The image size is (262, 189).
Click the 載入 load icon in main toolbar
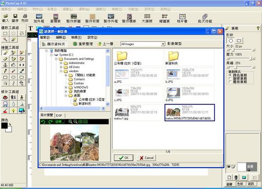pyautogui.click(x=5, y=18)
